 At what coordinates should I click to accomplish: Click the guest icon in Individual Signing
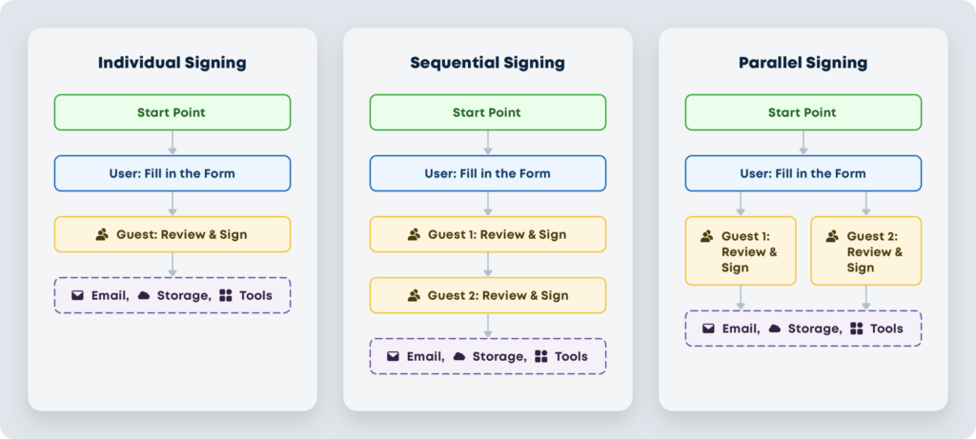pos(102,234)
